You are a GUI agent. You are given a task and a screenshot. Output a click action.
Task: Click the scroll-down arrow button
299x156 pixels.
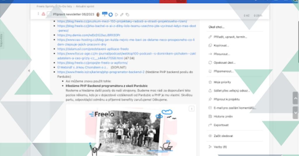tap(295, 113)
